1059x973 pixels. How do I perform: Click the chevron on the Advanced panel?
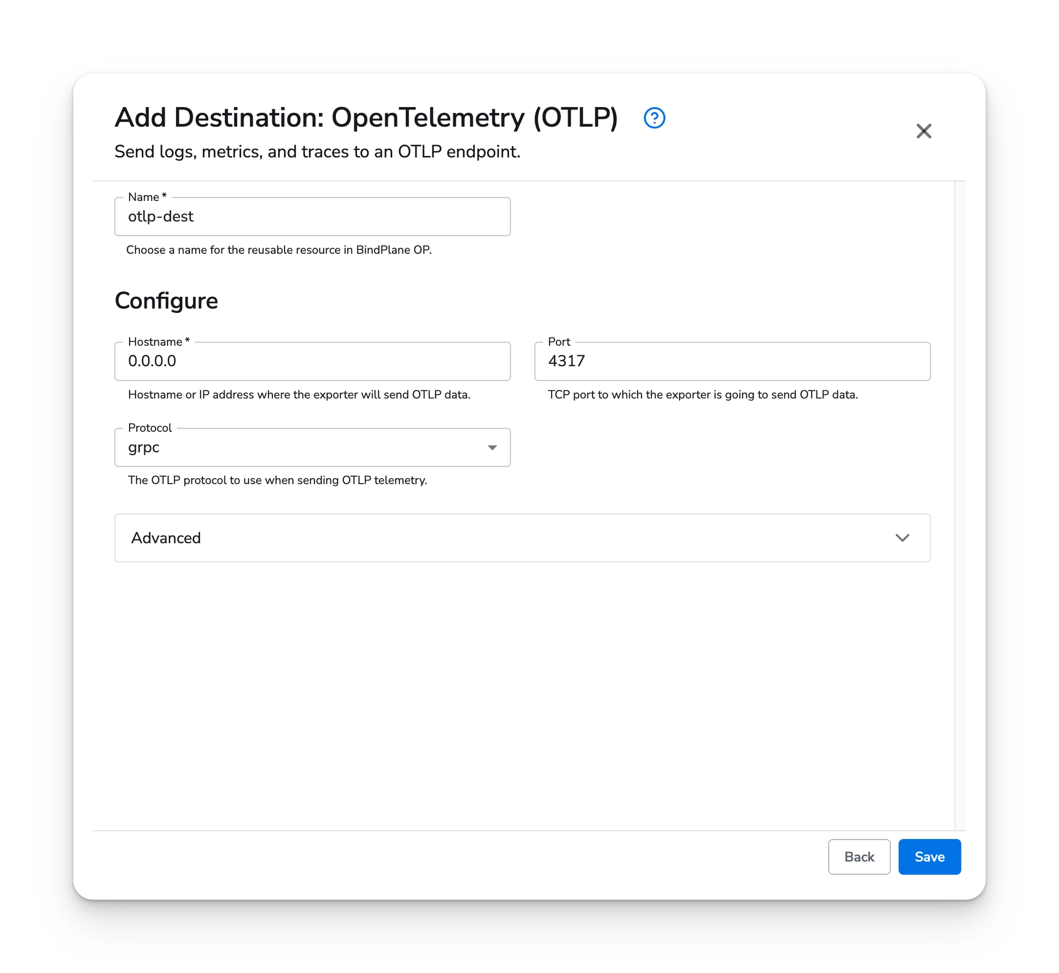(902, 538)
